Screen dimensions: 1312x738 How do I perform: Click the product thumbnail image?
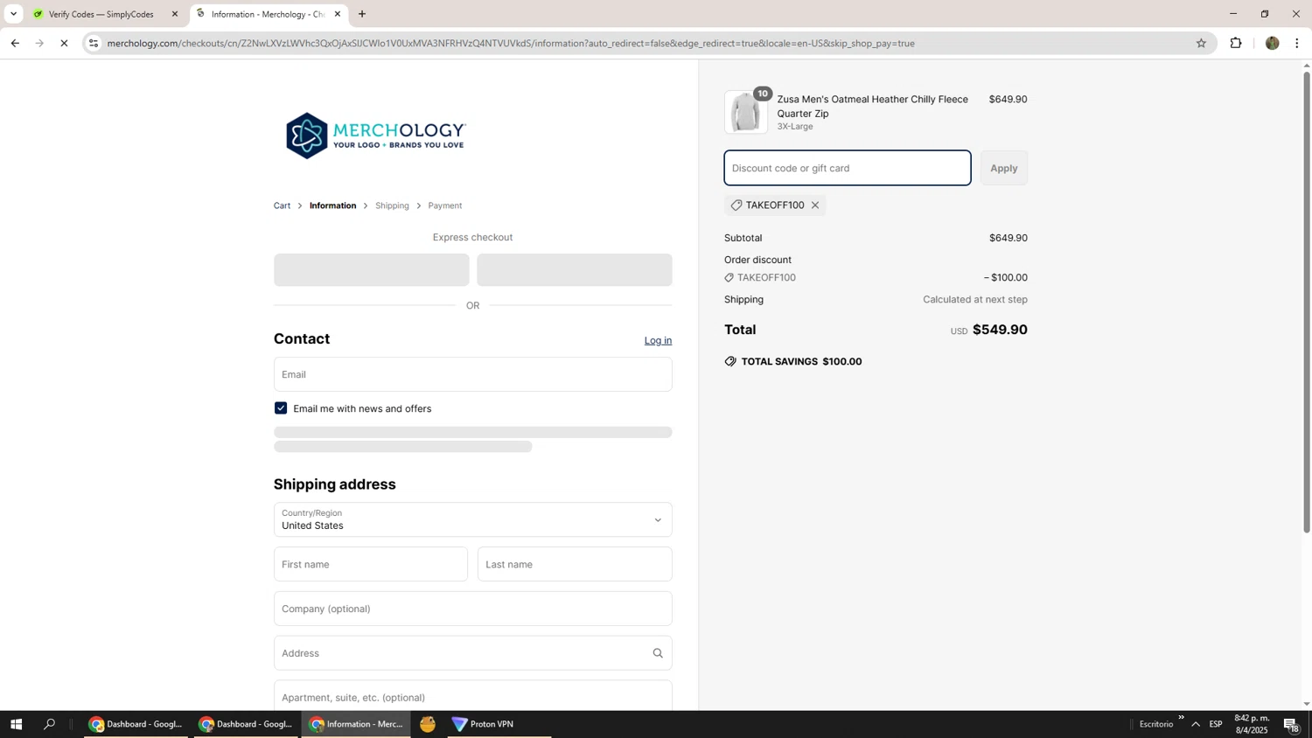pyautogui.click(x=746, y=112)
